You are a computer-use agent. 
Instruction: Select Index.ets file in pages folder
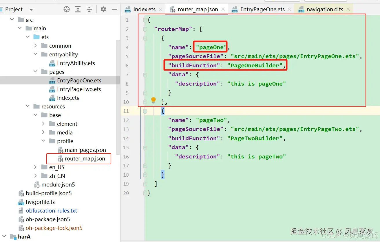(x=68, y=98)
